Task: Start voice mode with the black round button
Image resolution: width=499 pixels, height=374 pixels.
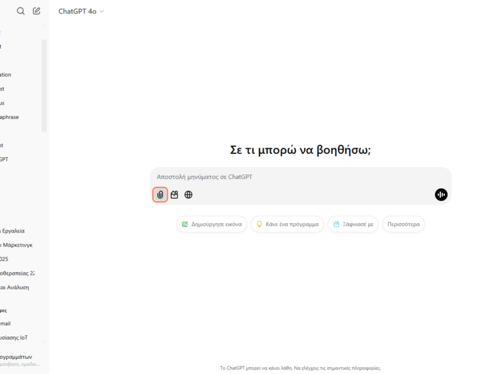Action: point(441,194)
